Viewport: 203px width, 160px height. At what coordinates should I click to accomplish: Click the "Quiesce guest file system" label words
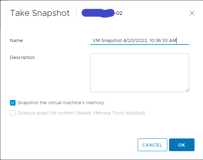[x=46, y=113]
